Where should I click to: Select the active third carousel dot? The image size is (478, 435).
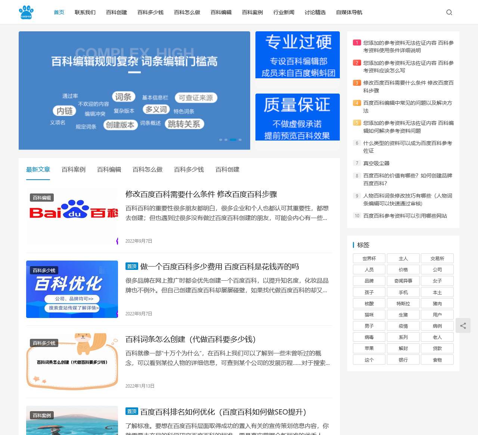pos(233,140)
